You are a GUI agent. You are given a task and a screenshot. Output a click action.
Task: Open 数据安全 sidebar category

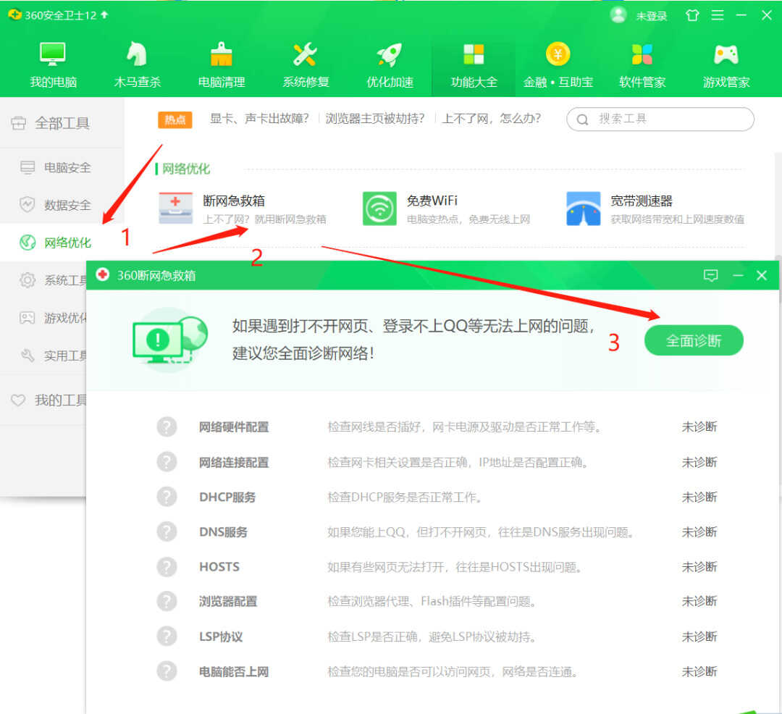pyautogui.click(x=67, y=205)
